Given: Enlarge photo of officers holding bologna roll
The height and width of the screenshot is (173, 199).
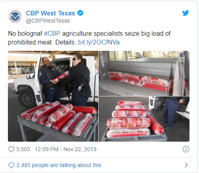Looking at the screenshot, I should point(53,96).
